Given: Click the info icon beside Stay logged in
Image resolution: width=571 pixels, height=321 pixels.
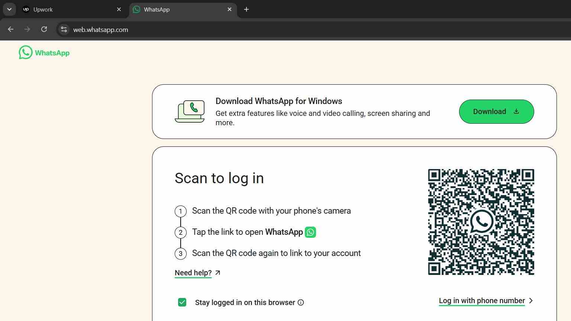Looking at the screenshot, I should [301, 302].
